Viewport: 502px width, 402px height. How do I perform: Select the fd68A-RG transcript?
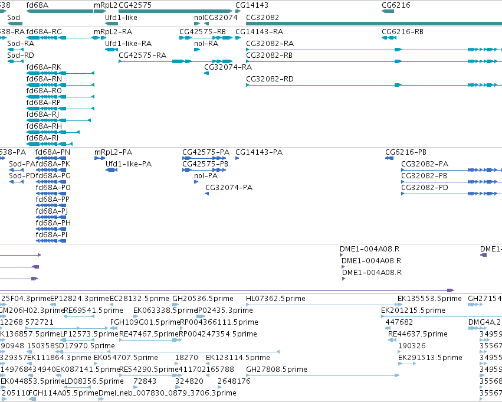coord(44,32)
